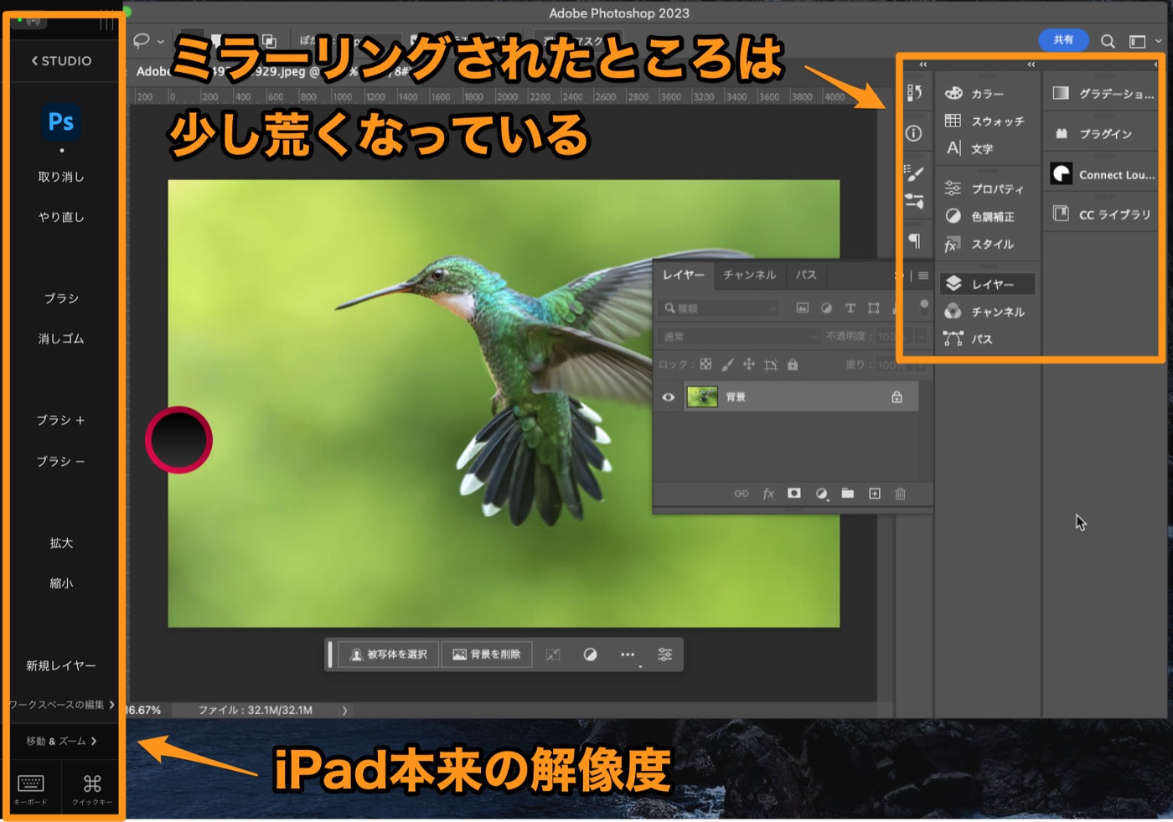Hide the 背景 layer with eye icon
The width and height of the screenshot is (1173, 822).
pyautogui.click(x=668, y=396)
